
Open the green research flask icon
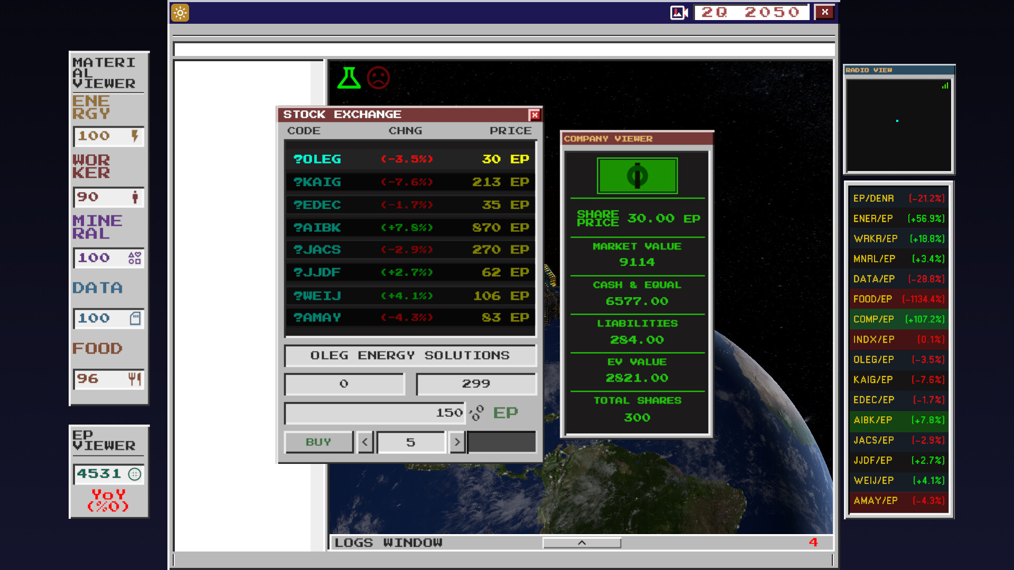point(349,78)
